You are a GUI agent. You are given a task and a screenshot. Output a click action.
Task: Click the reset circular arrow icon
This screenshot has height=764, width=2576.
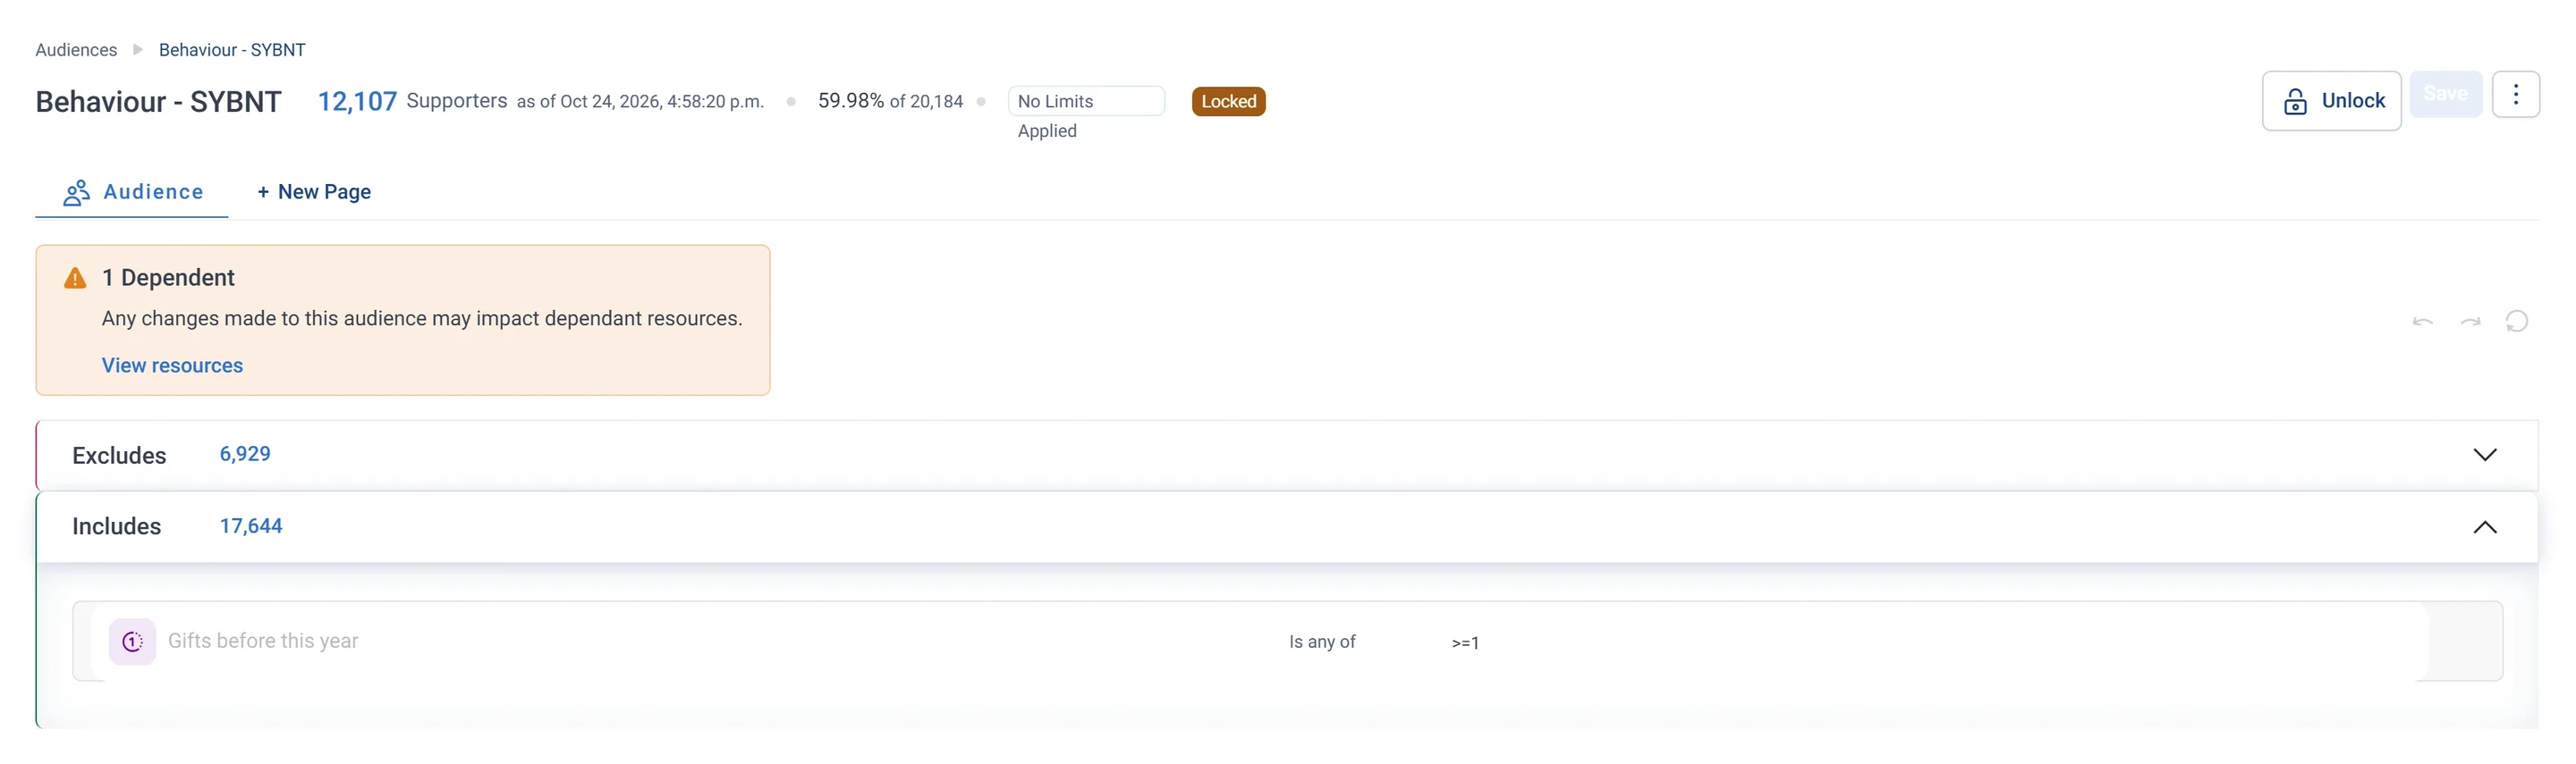2517,322
